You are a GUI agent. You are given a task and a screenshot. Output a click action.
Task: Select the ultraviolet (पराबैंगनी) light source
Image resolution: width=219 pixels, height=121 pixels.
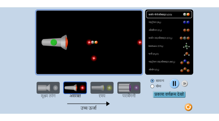point(129,88)
